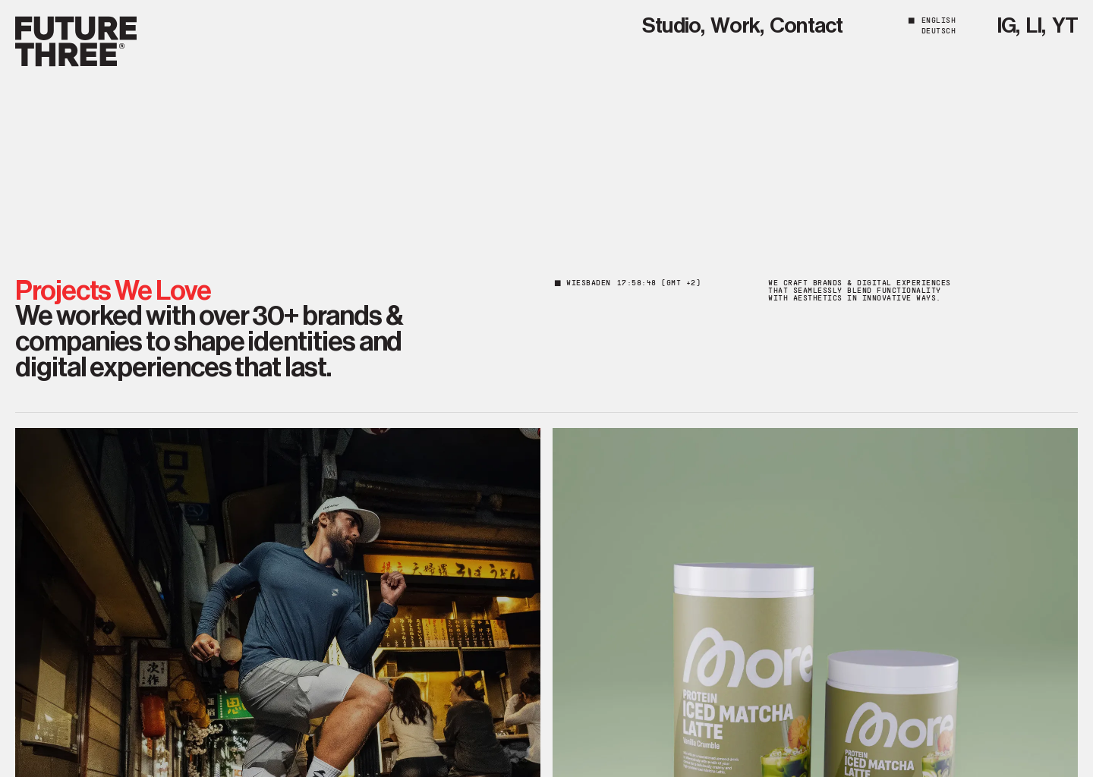Open the LI LinkedIn link

pyautogui.click(x=1035, y=26)
